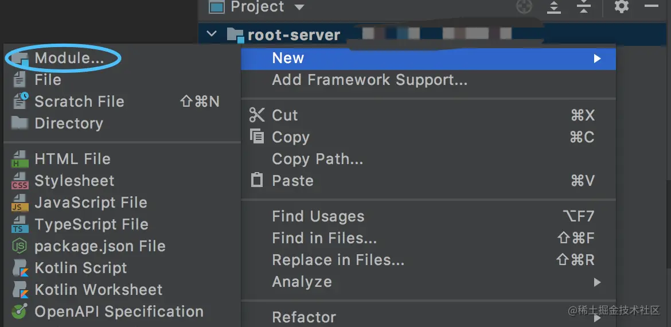The height and width of the screenshot is (327, 671).
Task: Click the hide panel minus icon
Action: point(652,6)
